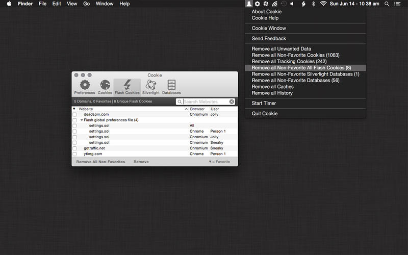Open Spotlight search in the menu bar
This screenshot has height=255, width=408.
[x=387, y=4]
